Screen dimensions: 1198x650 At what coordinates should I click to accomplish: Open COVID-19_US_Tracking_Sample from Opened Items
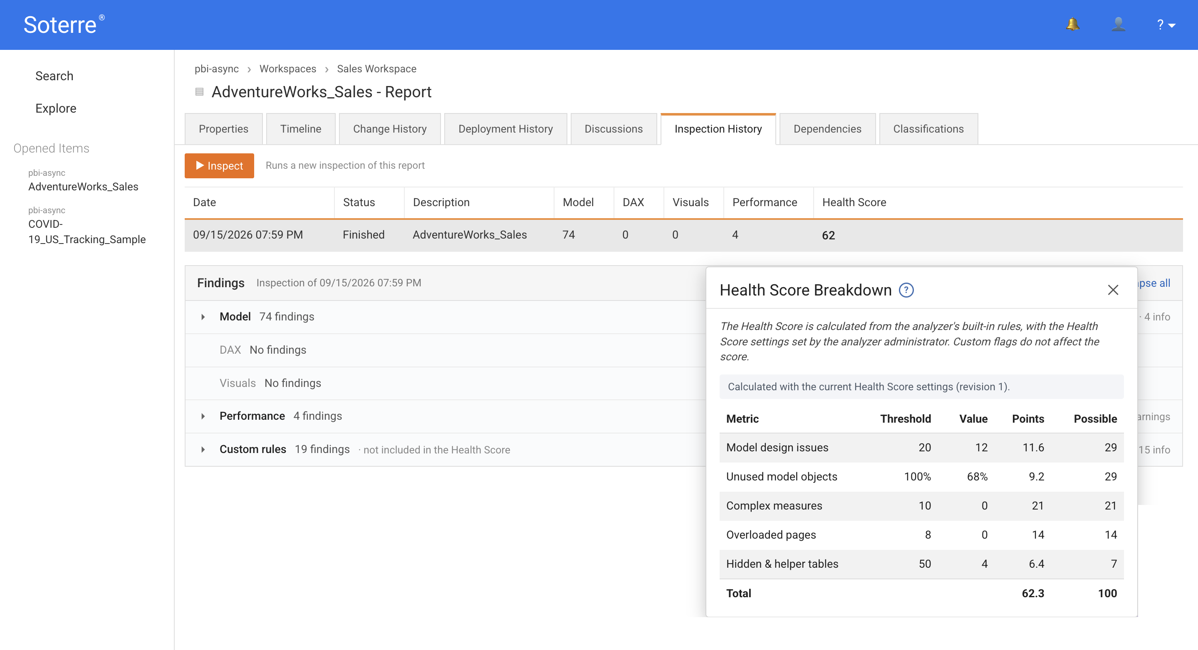click(x=87, y=231)
